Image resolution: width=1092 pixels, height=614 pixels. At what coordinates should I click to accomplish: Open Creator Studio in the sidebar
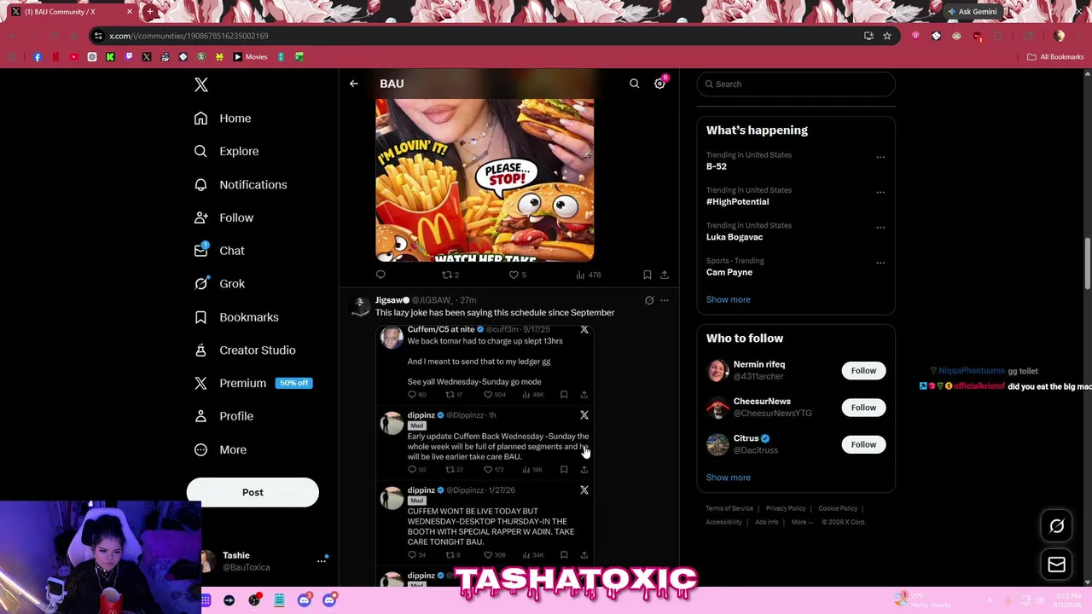click(245, 350)
